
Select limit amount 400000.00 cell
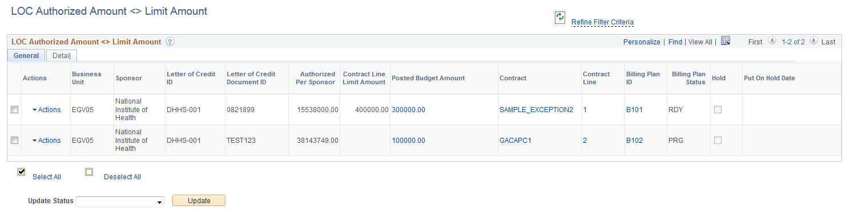[372, 110]
